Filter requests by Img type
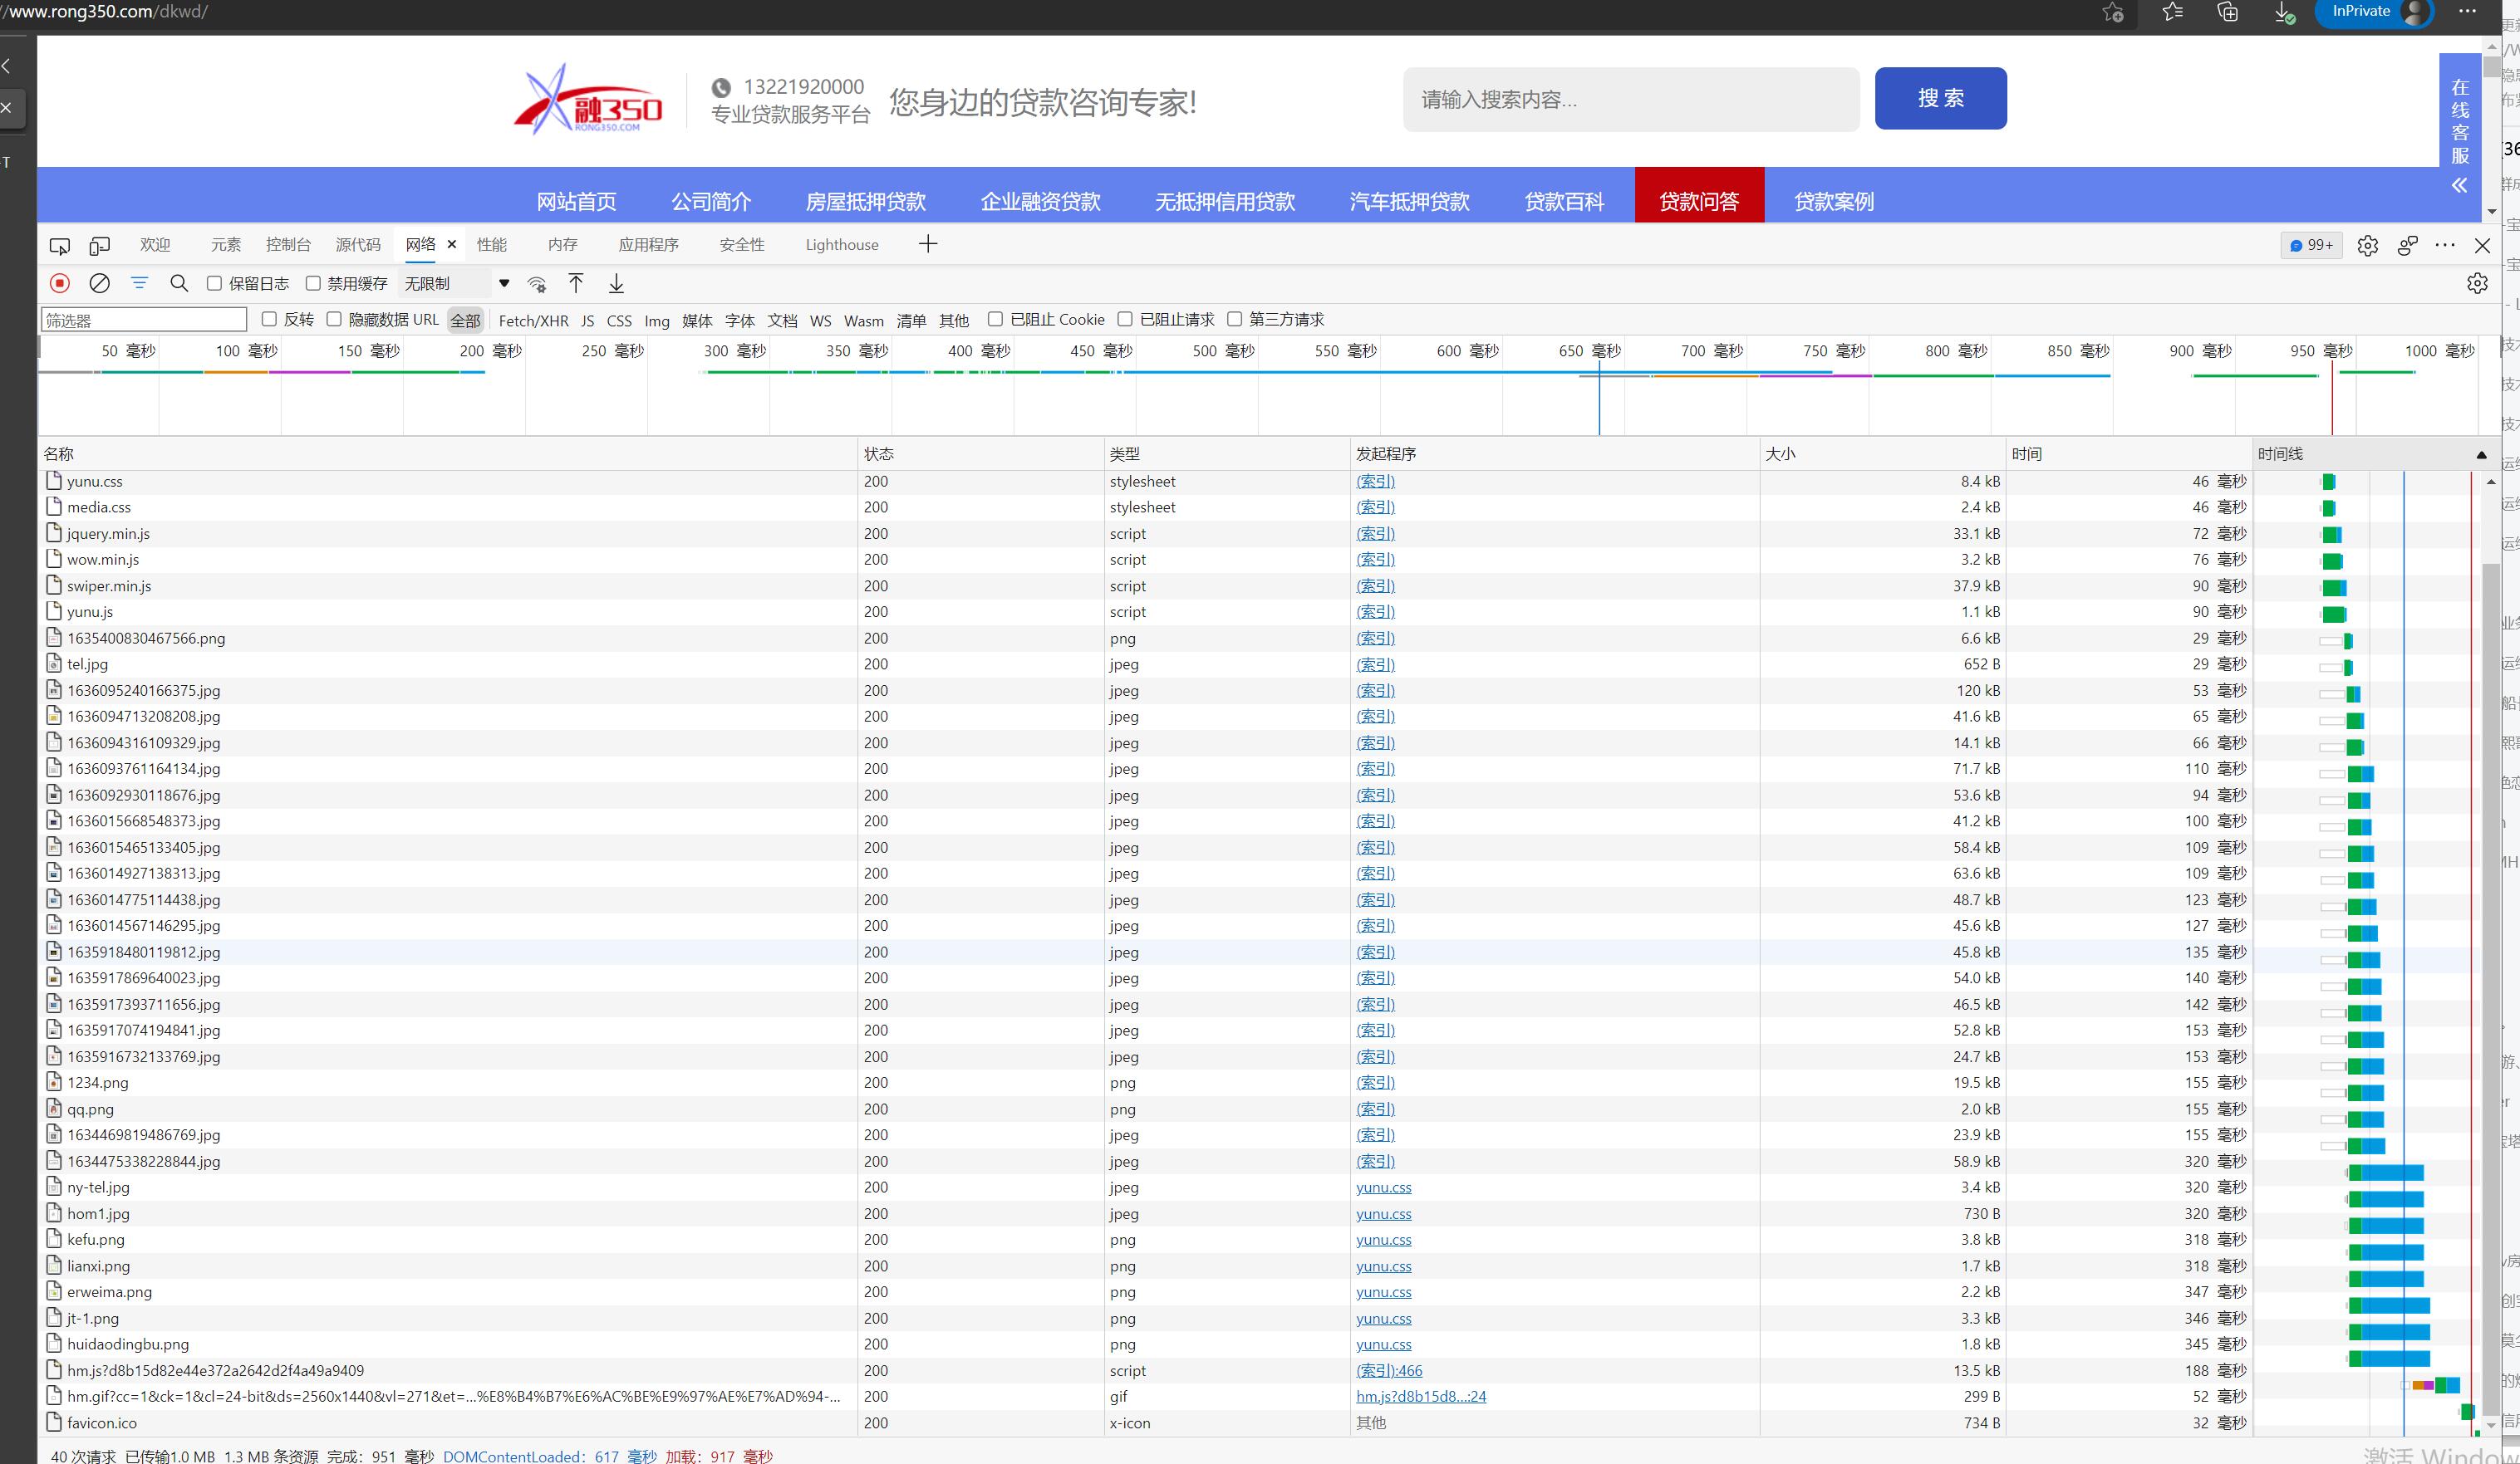Screen dimensions: 2520x1464 [657, 321]
